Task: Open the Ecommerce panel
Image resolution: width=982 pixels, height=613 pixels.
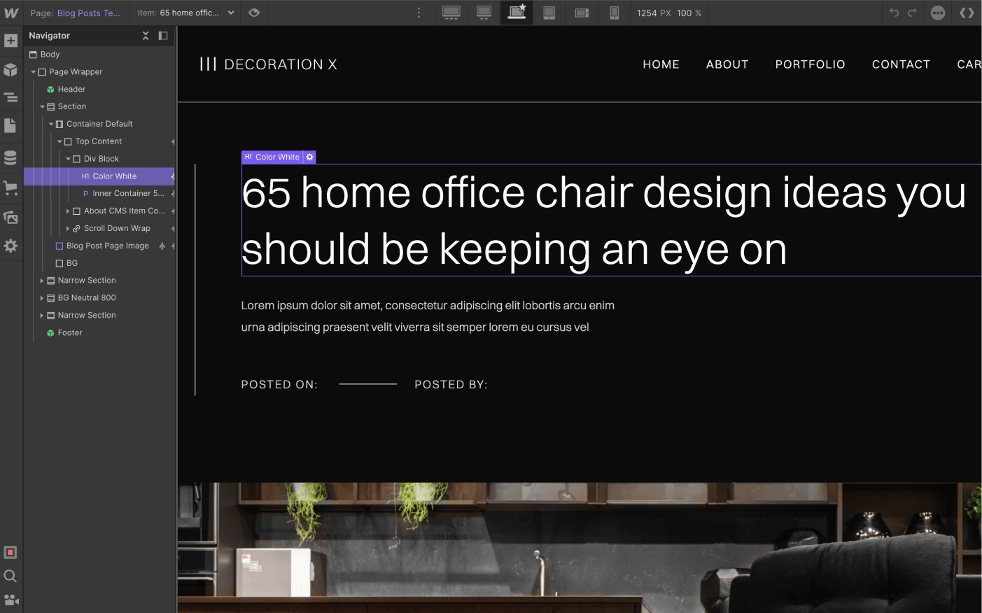Action: 11,188
